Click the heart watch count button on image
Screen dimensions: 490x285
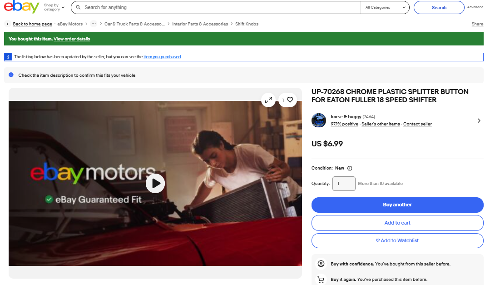click(287, 100)
